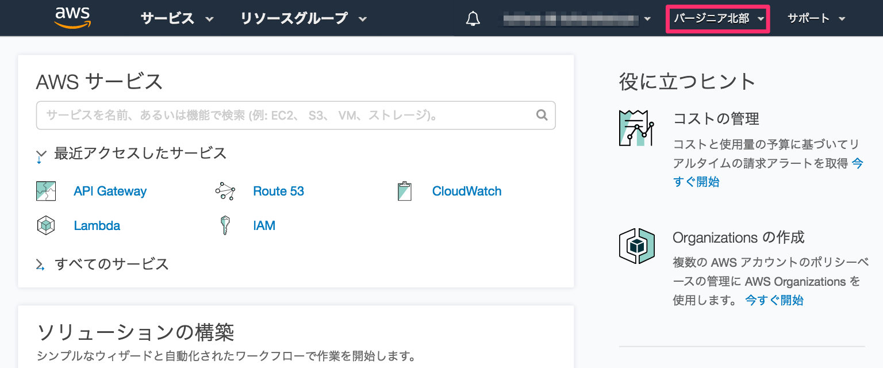The width and height of the screenshot is (883, 368).
Task: Open the Lambda link
Action: [x=97, y=226]
